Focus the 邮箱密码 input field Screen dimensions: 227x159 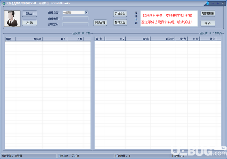tap(75, 24)
